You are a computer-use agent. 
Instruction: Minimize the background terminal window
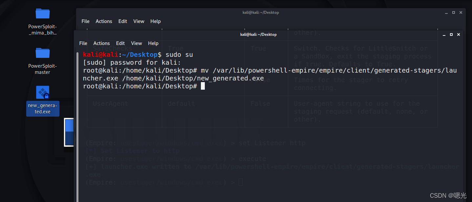[446, 12]
